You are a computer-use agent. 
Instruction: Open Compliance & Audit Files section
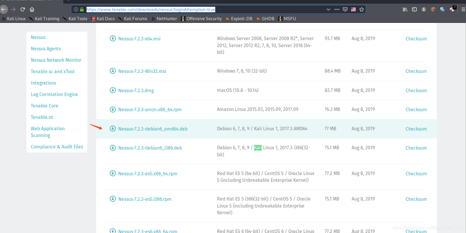tap(57, 147)
